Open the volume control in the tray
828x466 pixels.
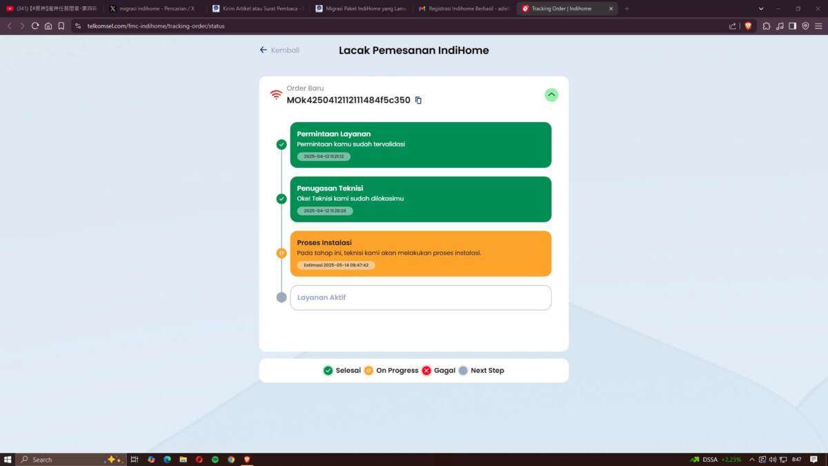point(772,459)
